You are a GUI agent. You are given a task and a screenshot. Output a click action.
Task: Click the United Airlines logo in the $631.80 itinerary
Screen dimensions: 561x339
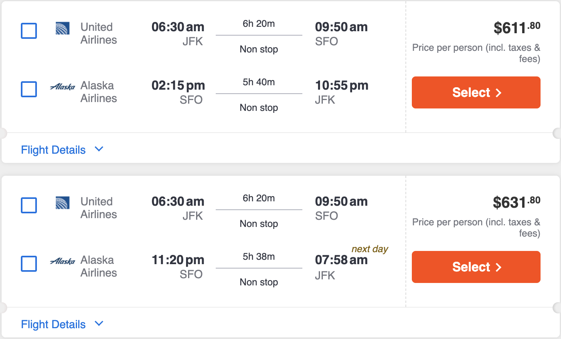[63, 203]
